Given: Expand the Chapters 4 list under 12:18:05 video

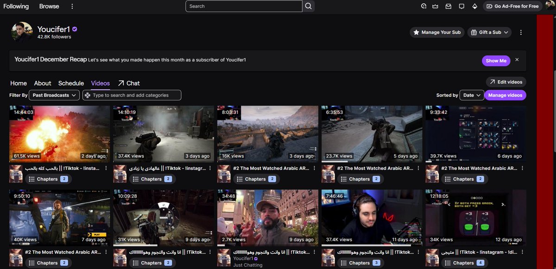Looking at the screenshot, I should click(x=464, y=263).
